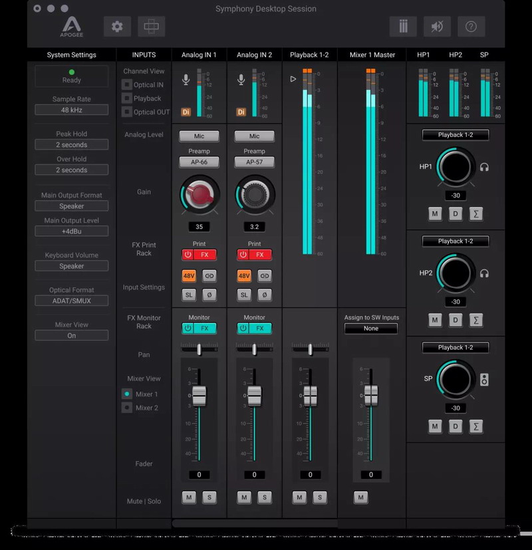The width and height of the screenshot is (532, 550).
Task: Click the Di badge on Analog IN 1
Action: coord(186,112)
